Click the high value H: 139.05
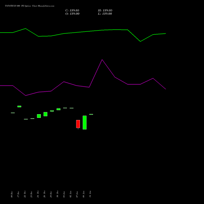204x204 pixels. 105,11
